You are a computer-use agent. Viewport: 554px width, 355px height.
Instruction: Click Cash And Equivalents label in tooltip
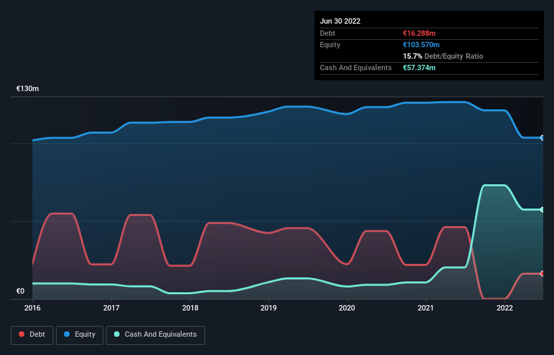[356, 67]
